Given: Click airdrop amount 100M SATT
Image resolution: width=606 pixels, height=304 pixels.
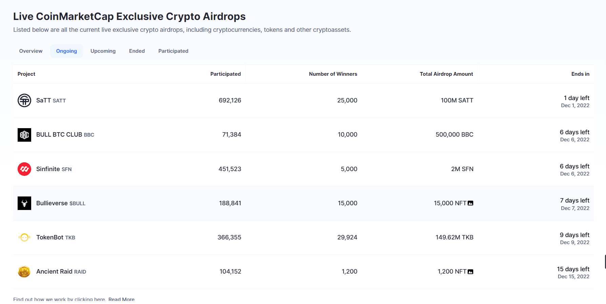Looking at the screenshot, I should coord(457,100).
